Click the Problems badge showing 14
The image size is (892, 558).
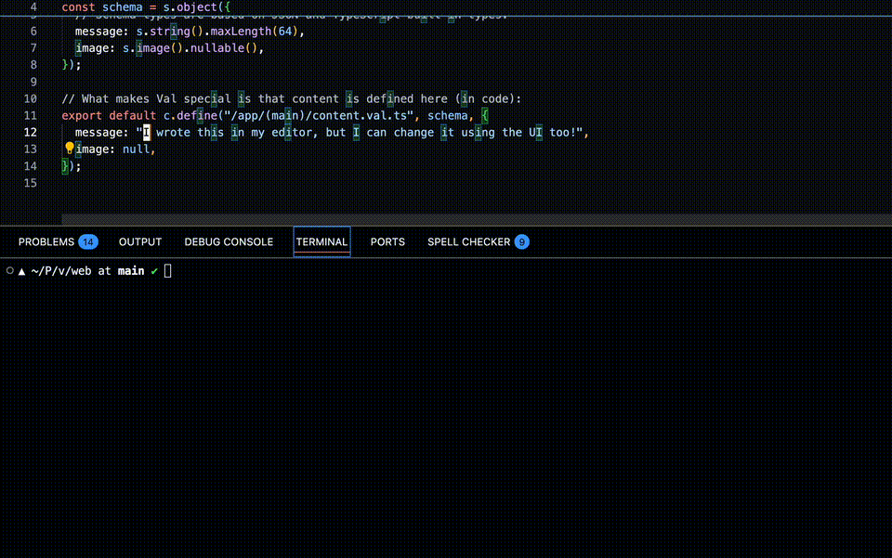(x=87, y=241)
